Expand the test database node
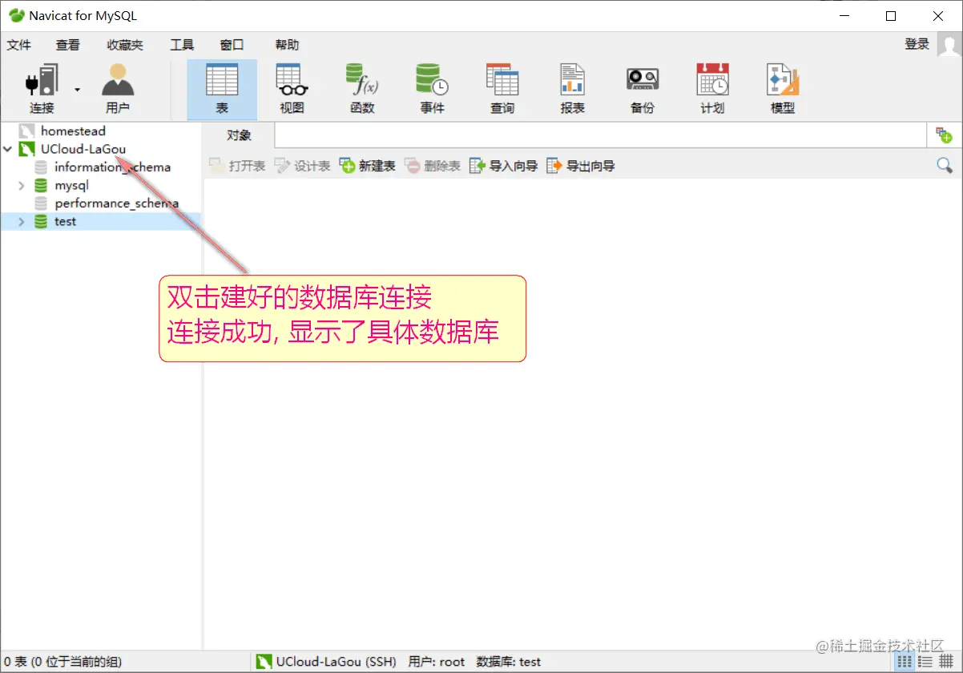Image resolution: width=963 pixels, height=673 pixels. coord(22,221)
